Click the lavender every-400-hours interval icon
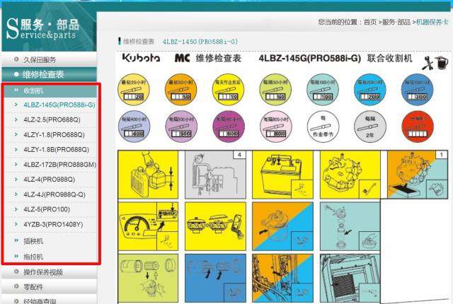The width and height of the screenshot is (453, 304). coord(134,127)
